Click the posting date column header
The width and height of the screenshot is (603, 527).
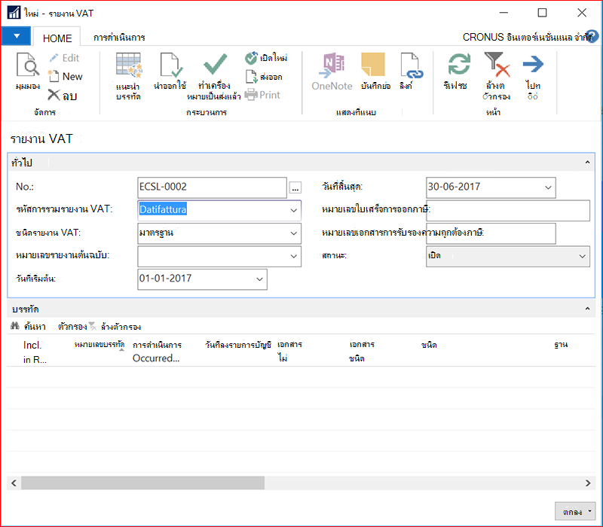pos(238,345)
